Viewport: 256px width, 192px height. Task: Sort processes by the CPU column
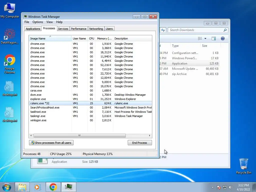point(91,38)
